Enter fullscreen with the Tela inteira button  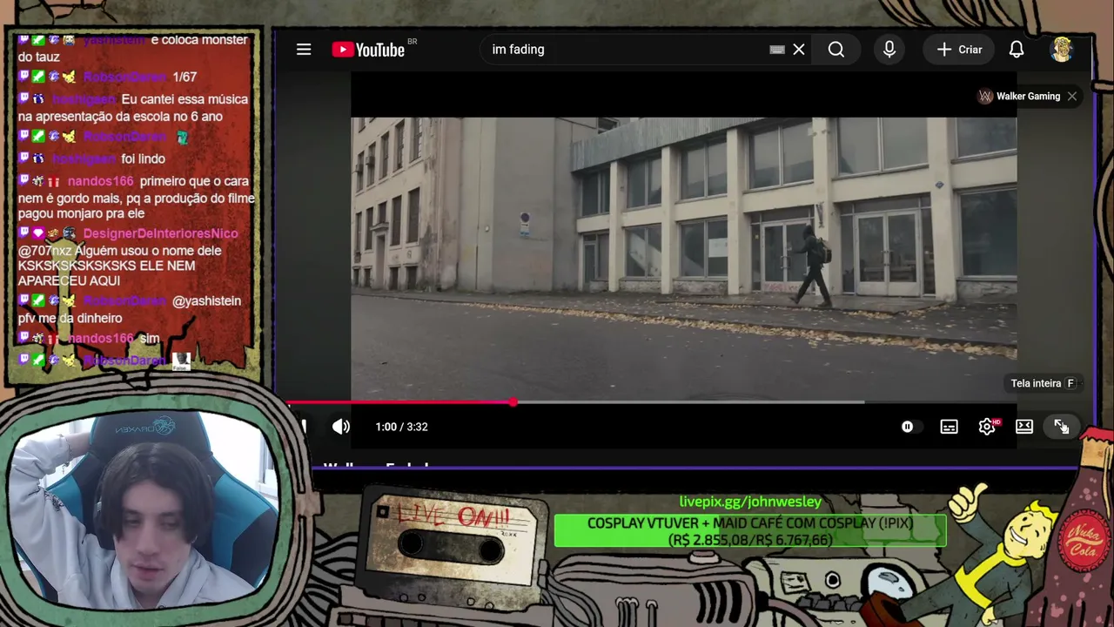(x=1062, y=427)
